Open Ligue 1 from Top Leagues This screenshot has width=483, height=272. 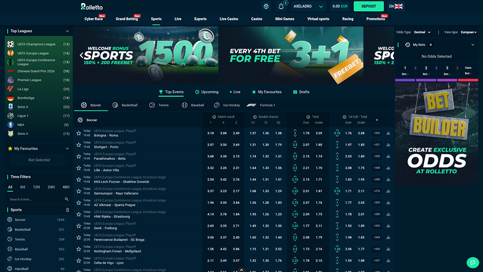tap(38, 116)
